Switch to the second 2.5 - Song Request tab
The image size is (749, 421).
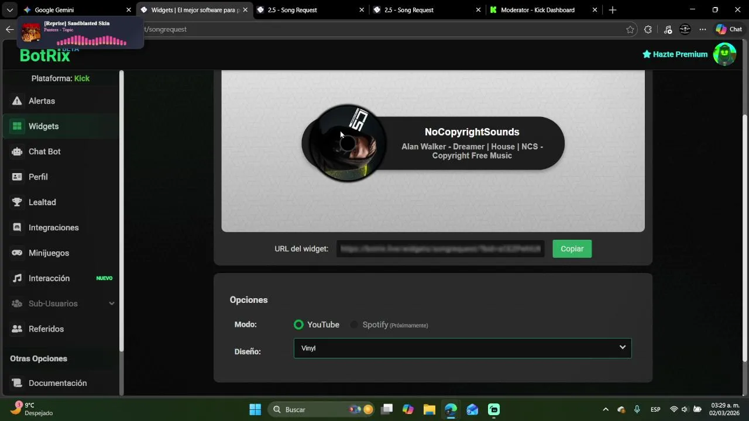[427, 10]
